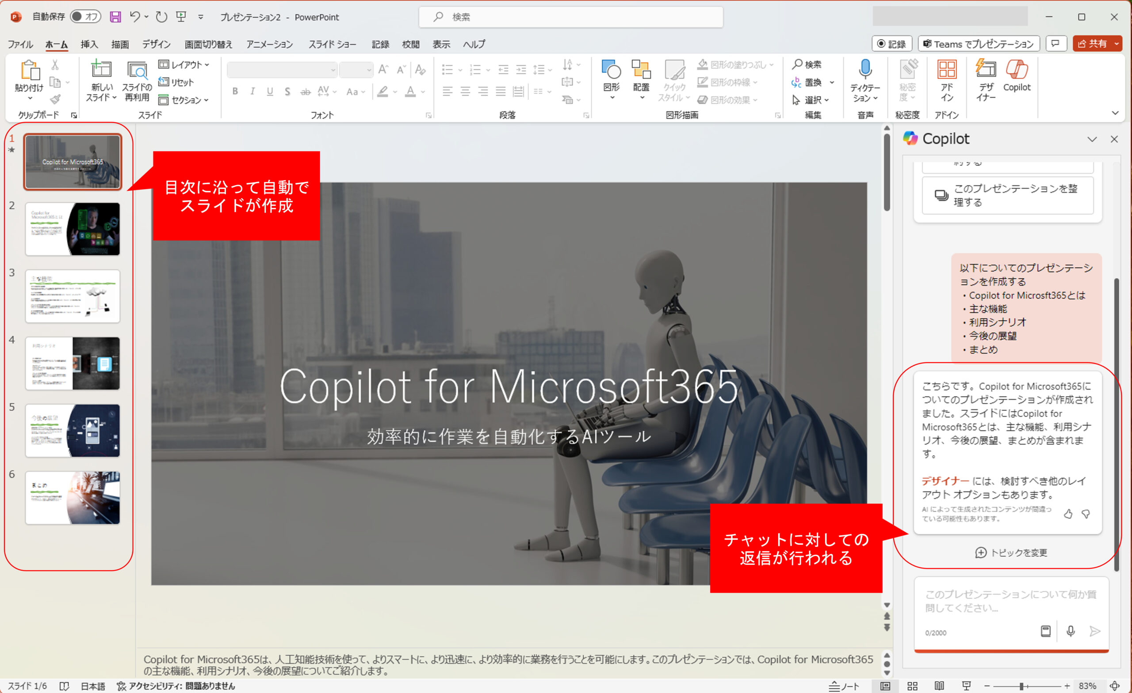
Task: Toggle Bold formatting button
Action: (235, 91)
